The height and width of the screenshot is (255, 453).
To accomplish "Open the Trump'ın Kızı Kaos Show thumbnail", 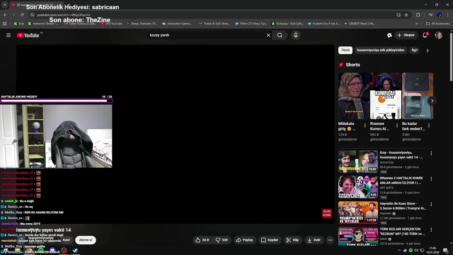I will pos(358,212).
